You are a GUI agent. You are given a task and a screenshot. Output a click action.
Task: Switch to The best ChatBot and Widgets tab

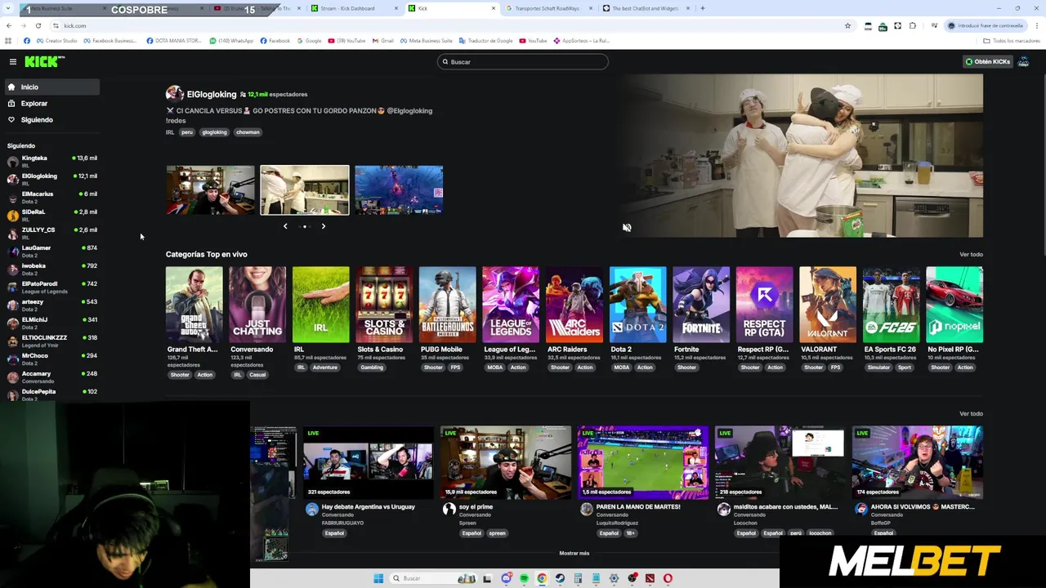pyautogui.click(x=646, y=8)
